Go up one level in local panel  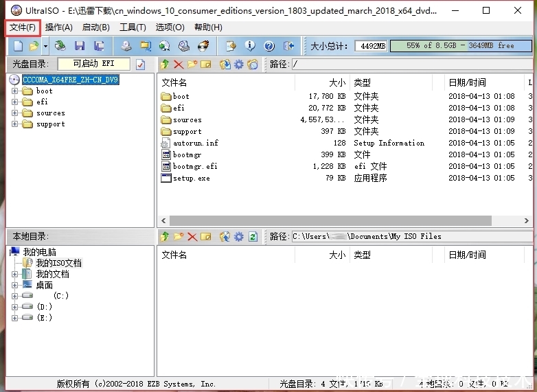(x=165, y=237)
